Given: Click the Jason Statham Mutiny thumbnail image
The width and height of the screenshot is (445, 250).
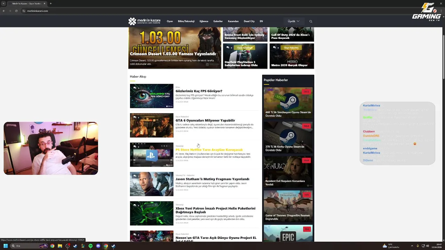Looking at the screenshot, I should click(x=152, y=184).
